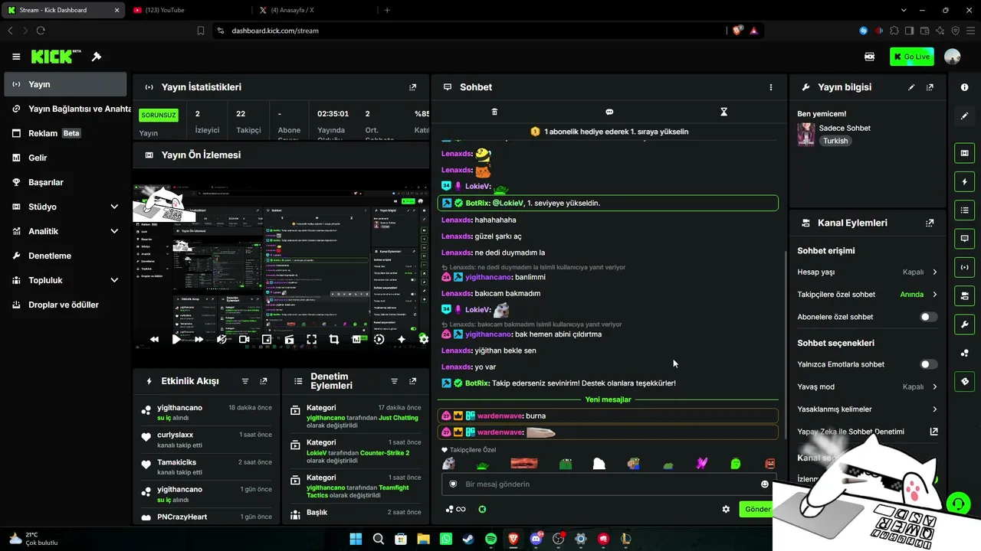Image resolution: width=981 pixels, height=551 pixels.
Task: Toggle Yalnızca Emotlarla sohbet switch
Action: (x=928, y=364)
